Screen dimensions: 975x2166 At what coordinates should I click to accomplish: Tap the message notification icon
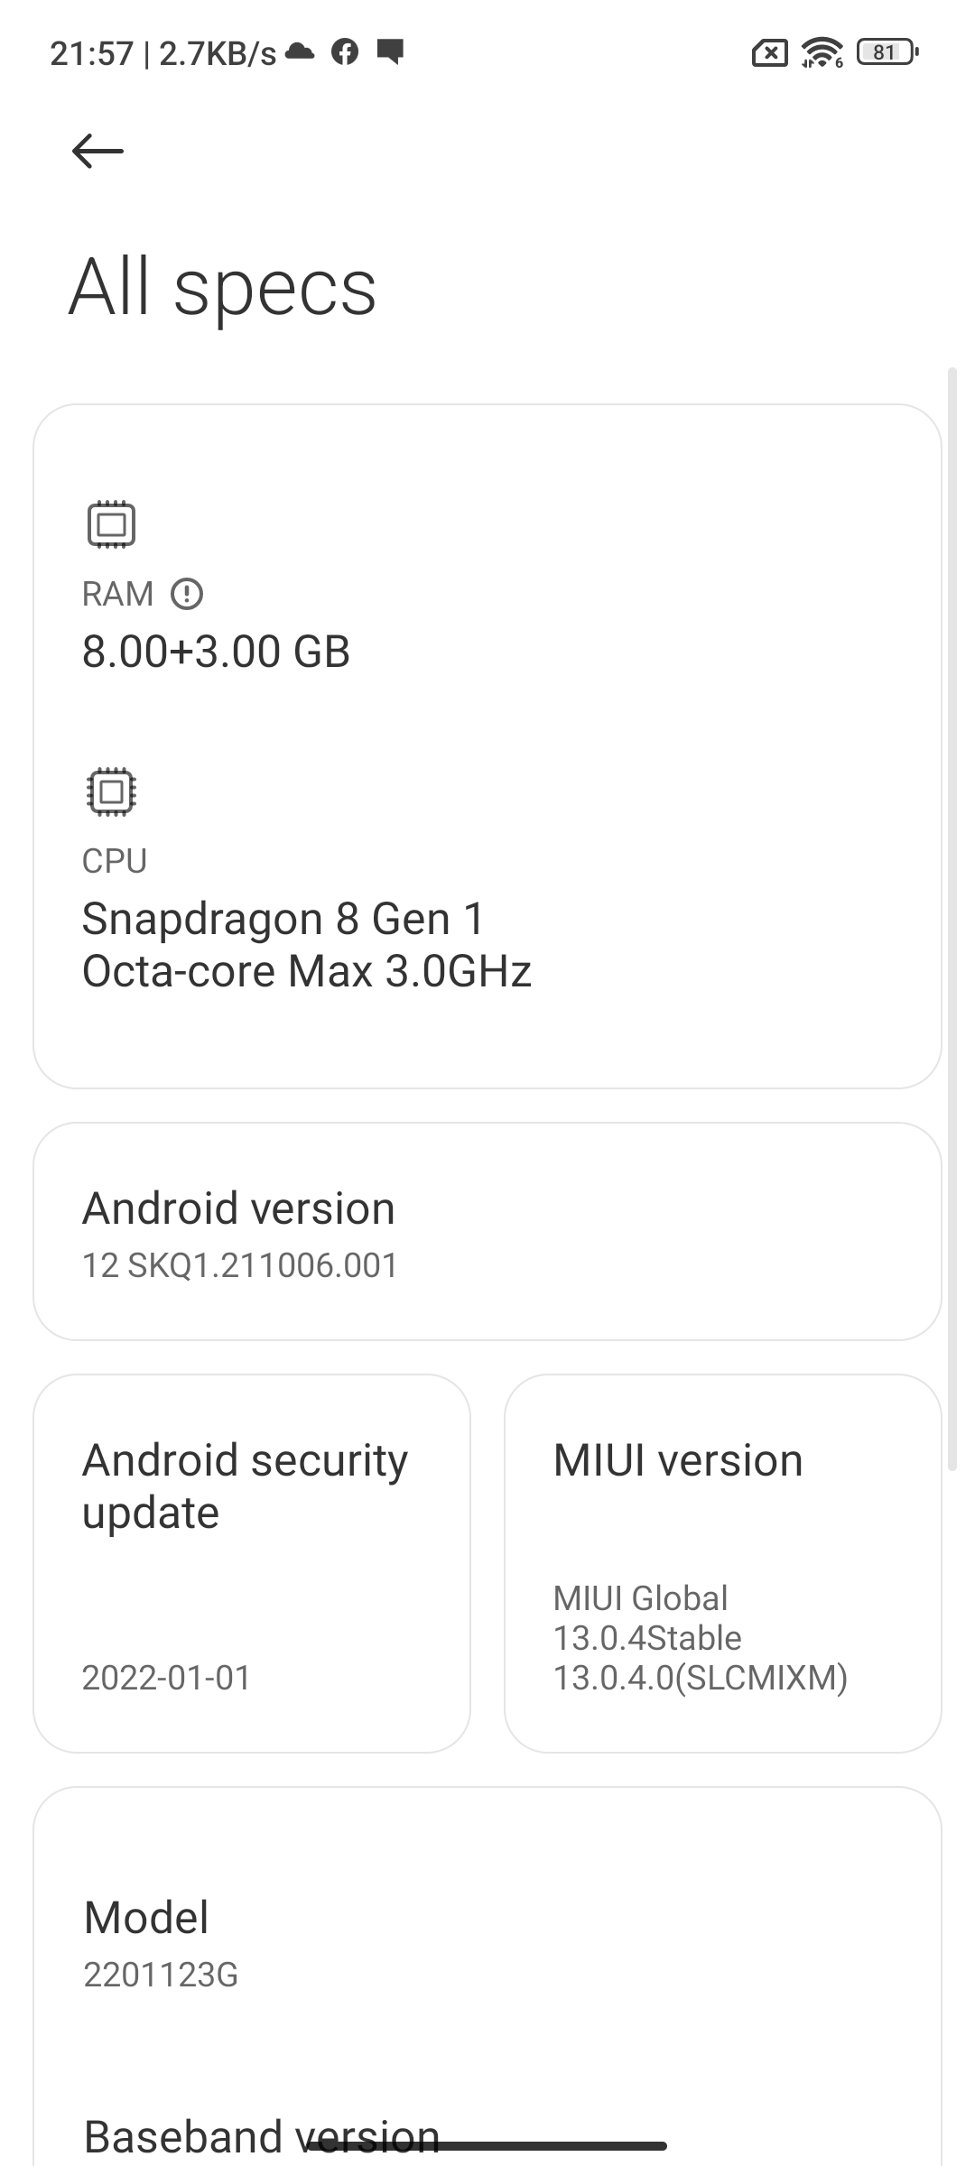coord(390,52)
